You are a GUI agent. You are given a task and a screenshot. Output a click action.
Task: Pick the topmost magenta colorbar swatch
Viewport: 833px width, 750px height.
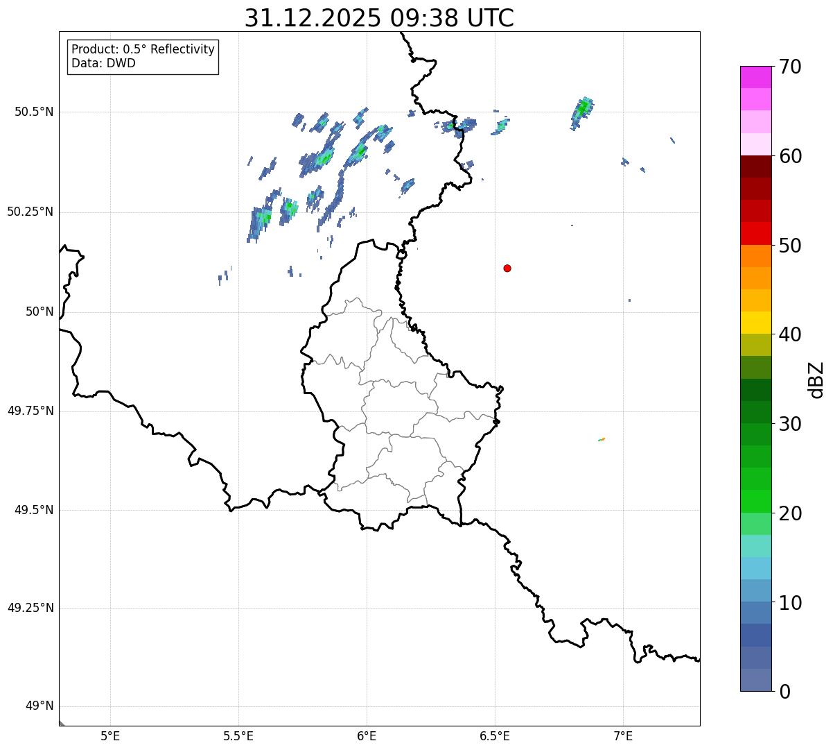coord(755,77)
